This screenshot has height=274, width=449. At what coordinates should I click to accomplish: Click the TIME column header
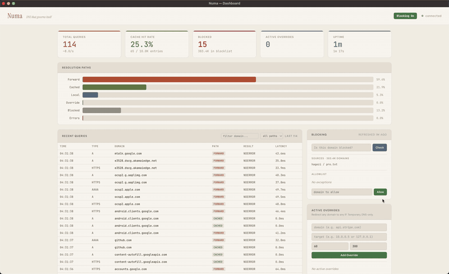coord(63,146)
